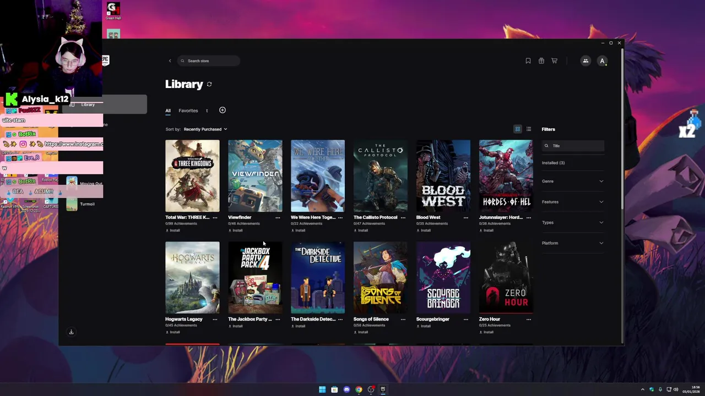
Task: Open three-dot menu for Hogwarts Legacy
Action: click(x=215, y=320)
